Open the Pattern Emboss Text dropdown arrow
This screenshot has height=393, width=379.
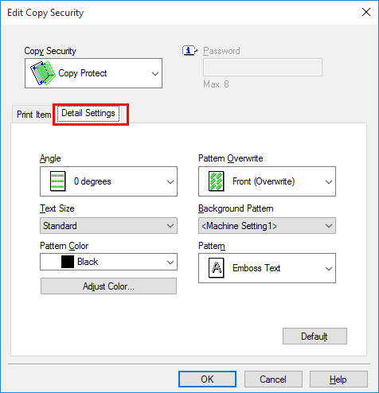(329, 268)
